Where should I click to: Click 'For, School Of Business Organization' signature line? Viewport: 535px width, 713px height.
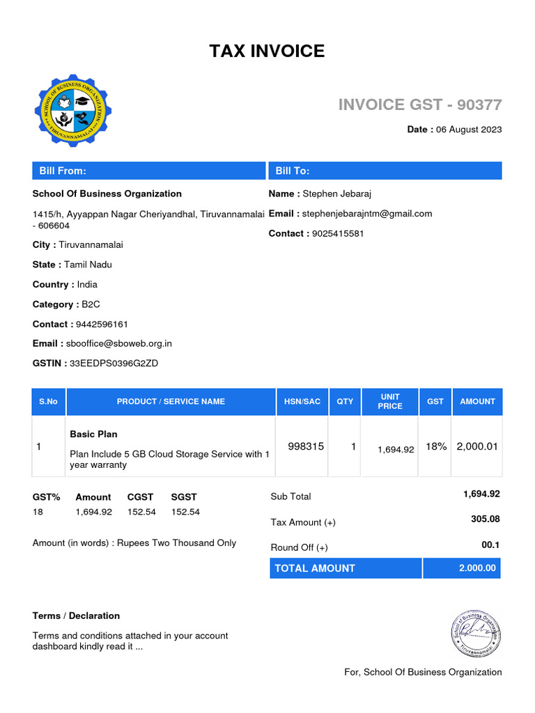423,672
